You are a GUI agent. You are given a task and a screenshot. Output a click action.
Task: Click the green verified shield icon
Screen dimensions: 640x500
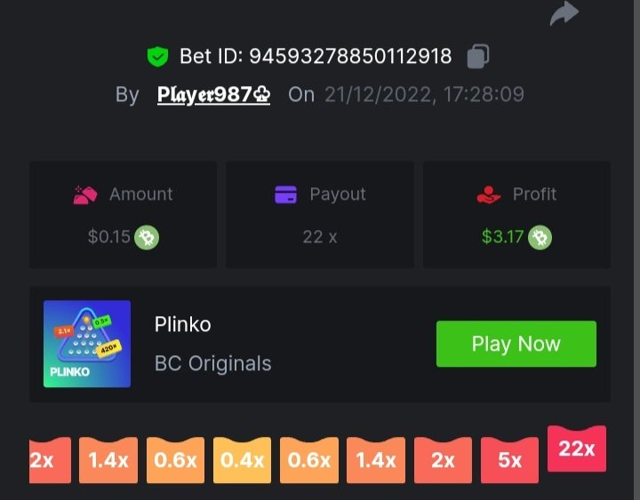(x=157, y=56)
